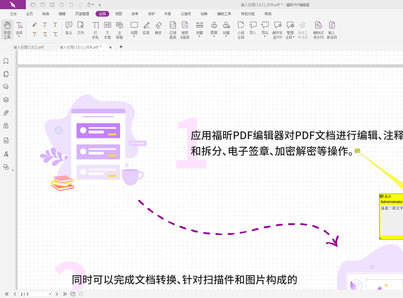Send comments as FDF by email (邮件发送FDF)
Viewport: 403px width, 298px height.
pyautogui.click(x=278, y=30)
